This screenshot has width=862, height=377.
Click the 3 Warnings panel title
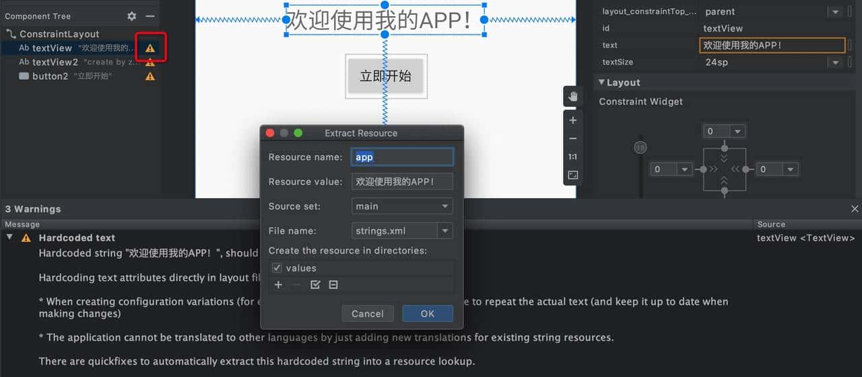(x=33, y=209)
